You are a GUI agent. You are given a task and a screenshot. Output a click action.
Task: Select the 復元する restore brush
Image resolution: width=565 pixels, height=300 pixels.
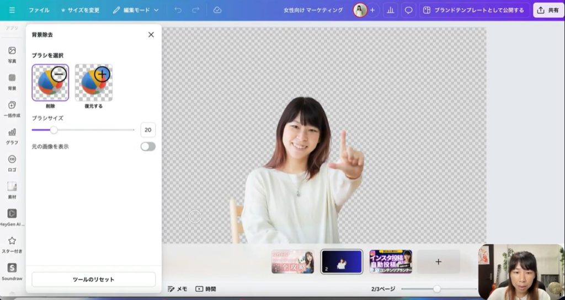[x=93, y=83]
